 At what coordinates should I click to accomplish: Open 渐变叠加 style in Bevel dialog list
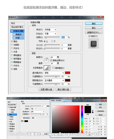tap(17, 59)
